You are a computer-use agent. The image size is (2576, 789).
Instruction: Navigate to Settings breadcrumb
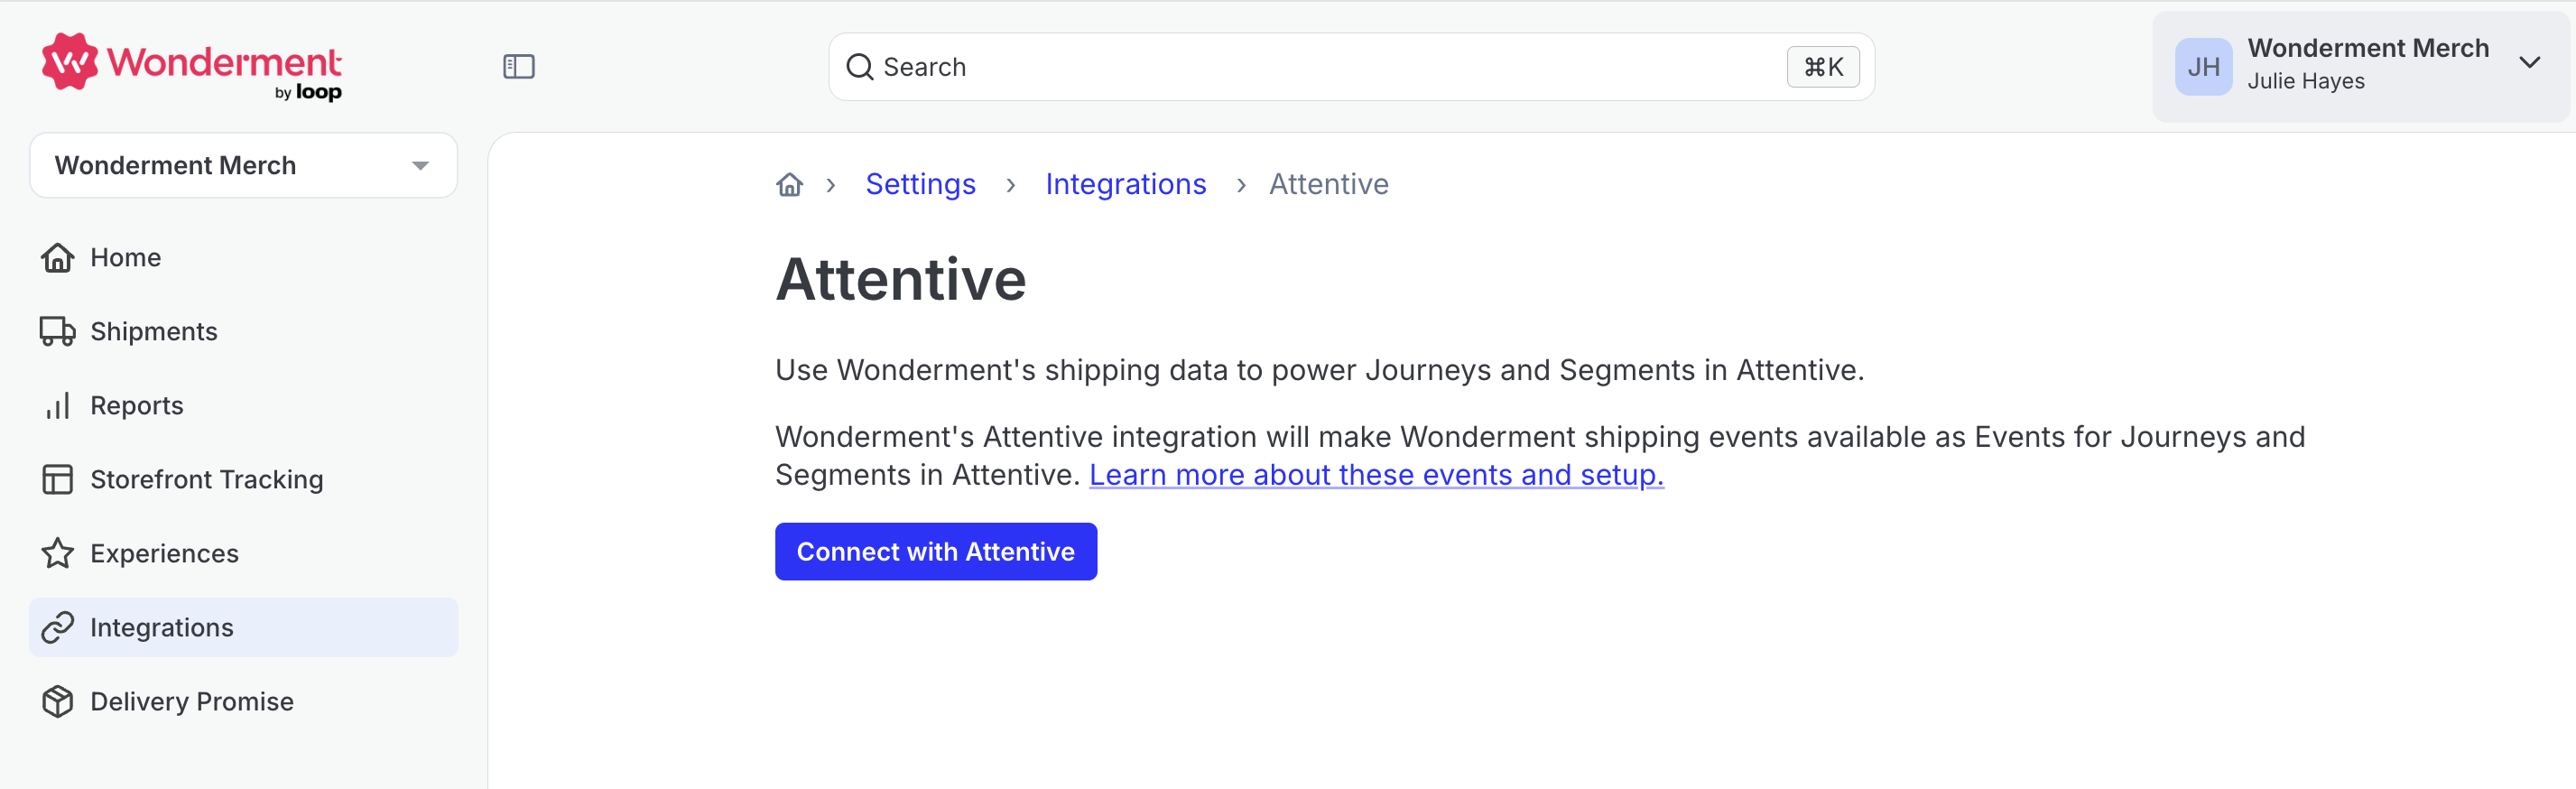coord(920,184)
